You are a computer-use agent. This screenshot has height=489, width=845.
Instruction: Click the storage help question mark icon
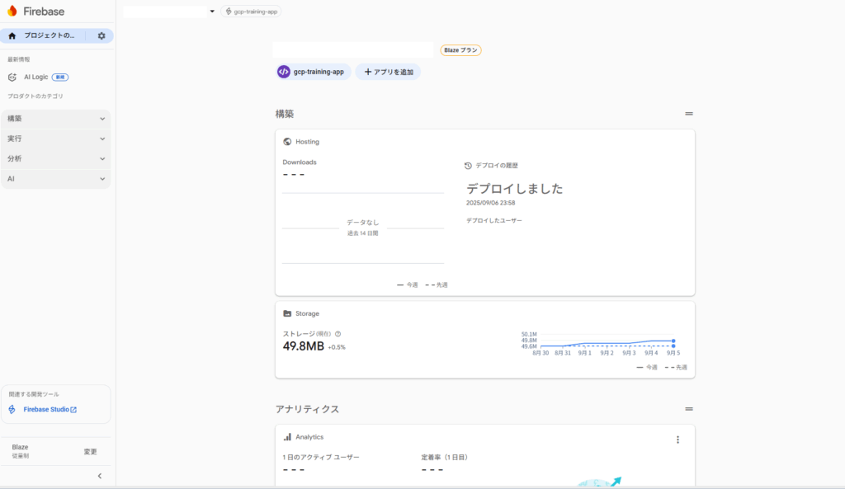click(338, 334)
